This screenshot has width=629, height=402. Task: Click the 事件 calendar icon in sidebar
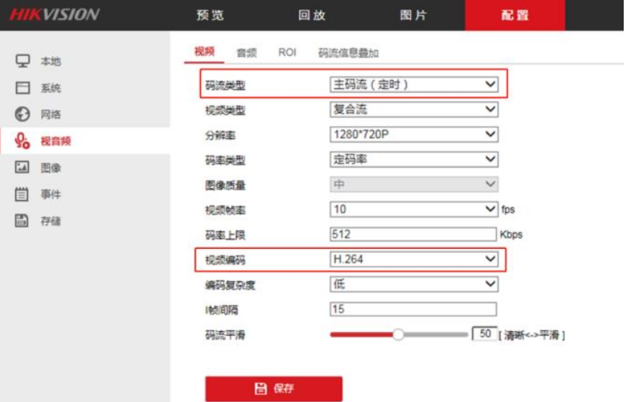pyautogui.click(x=23, y=195)
